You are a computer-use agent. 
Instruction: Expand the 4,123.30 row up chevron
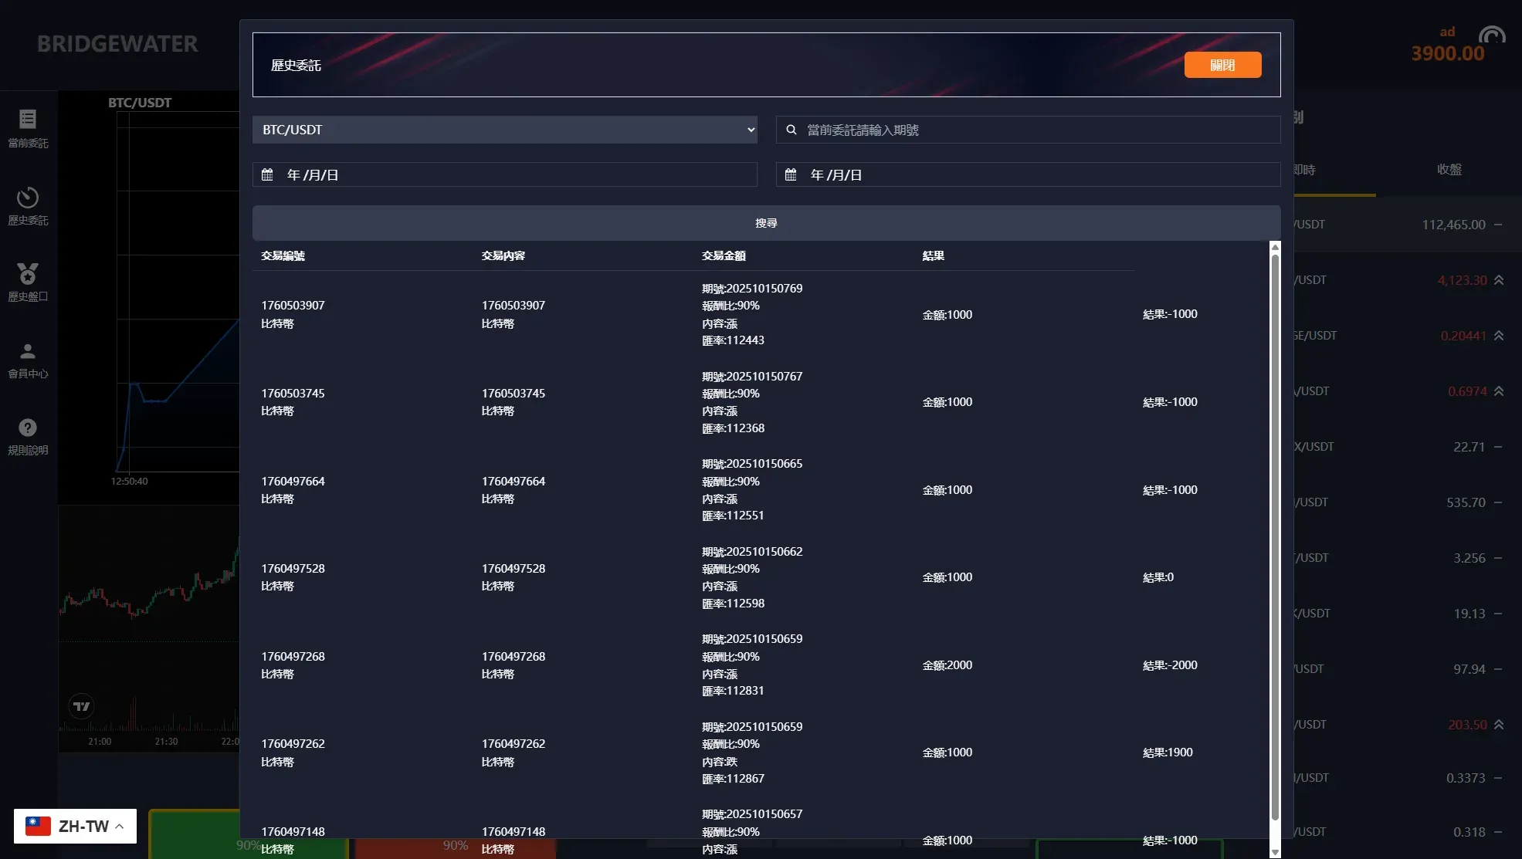tap(1499, 280)
